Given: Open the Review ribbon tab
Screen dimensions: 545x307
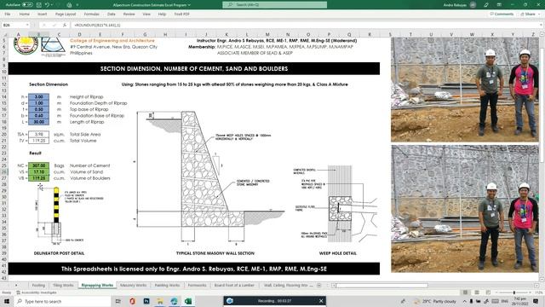Looking at the screenshot, I should tap(129, 14).
